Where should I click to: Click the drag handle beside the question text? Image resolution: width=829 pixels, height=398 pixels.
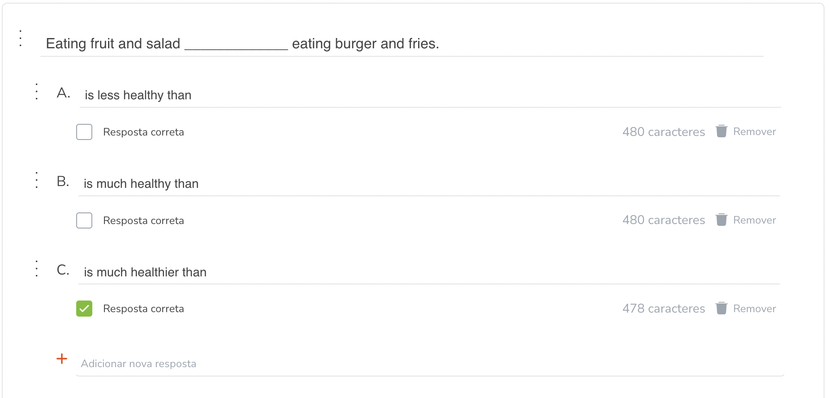(21, 38)
